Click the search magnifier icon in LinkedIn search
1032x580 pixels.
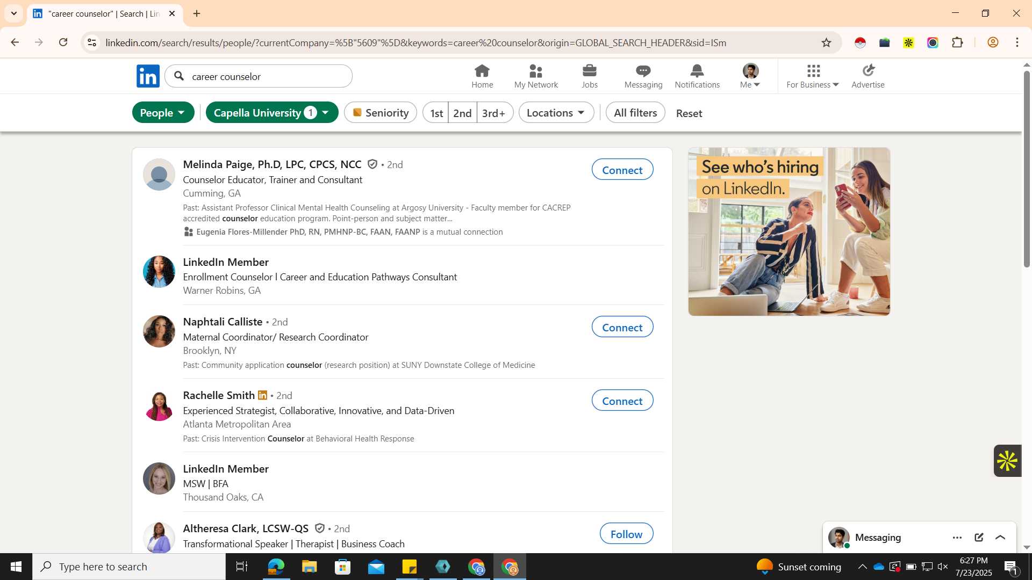point(180,76)
